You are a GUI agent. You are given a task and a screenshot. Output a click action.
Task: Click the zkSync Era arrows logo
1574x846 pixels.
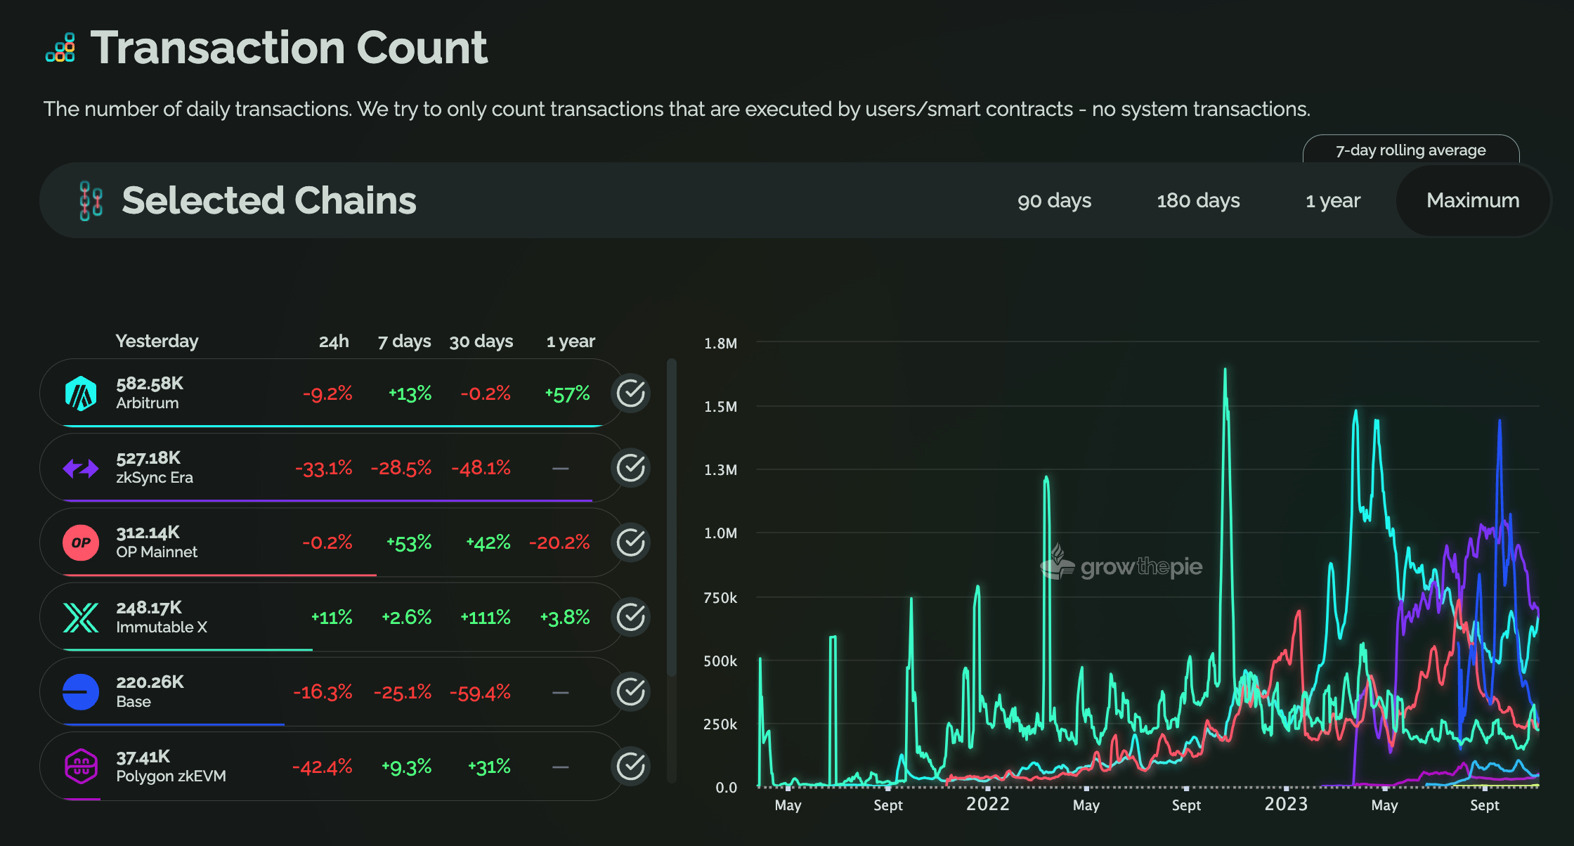click(81, 468)
